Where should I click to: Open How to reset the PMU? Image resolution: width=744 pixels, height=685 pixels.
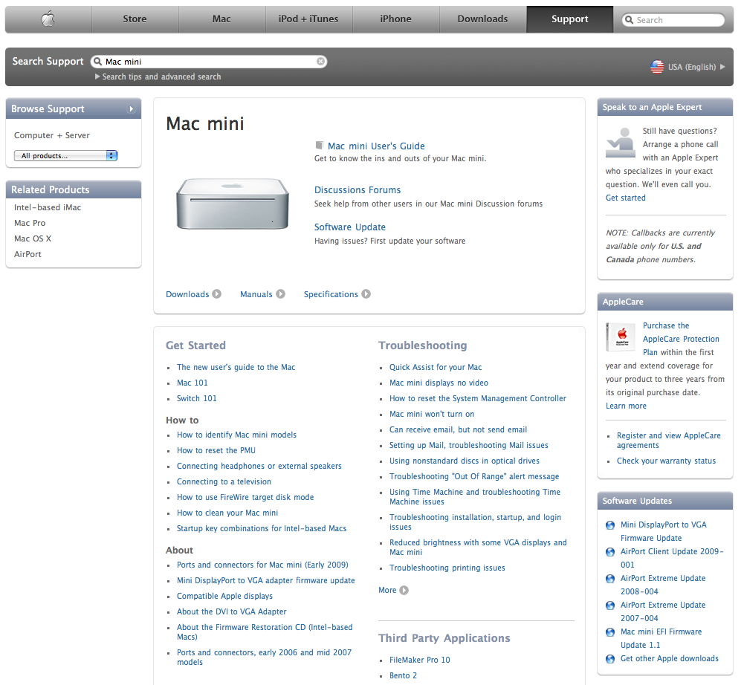[216, 451]
